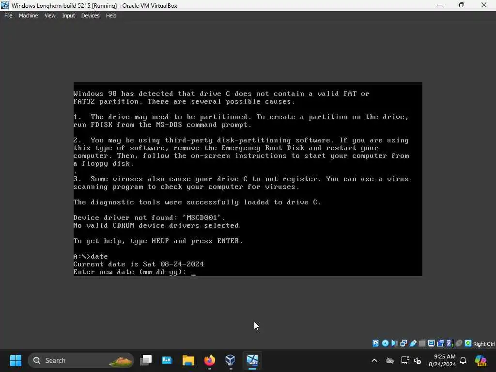The height and width of the screenshot is (372, 496).
Task: Open the clock showing 9:25 AM
Action: [x=442, y=360]
